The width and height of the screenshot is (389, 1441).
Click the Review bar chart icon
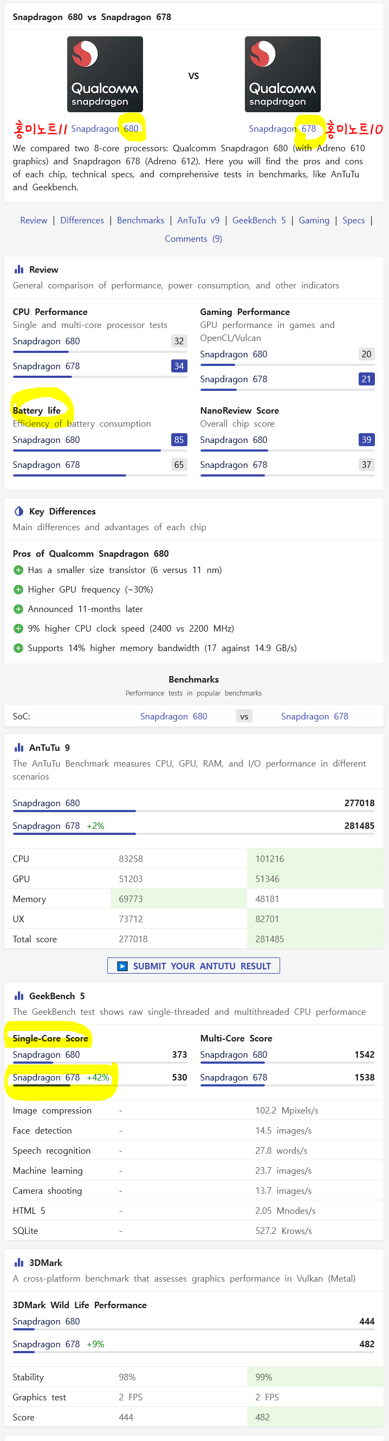coord(19,269)
